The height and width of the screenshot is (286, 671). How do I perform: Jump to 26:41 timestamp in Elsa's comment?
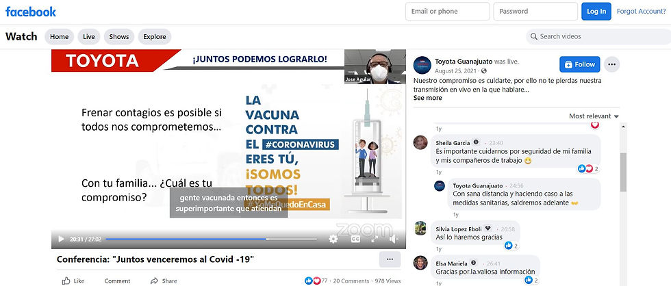[x=494, y=263]
